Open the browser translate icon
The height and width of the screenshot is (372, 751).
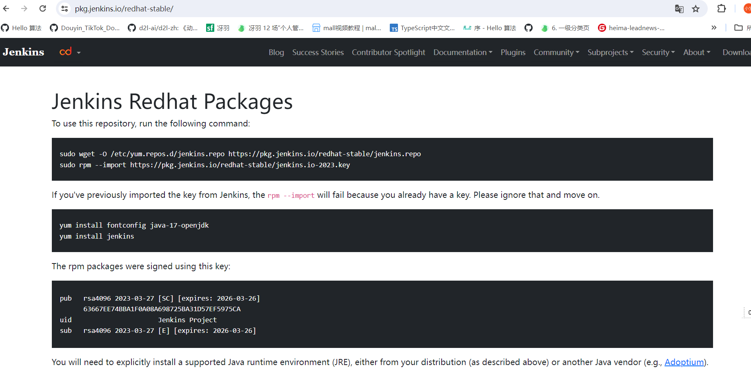(x=680, y=9)
